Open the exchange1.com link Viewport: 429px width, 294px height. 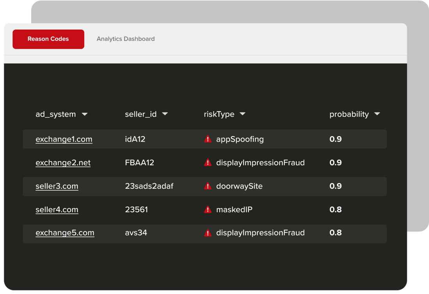[x=64, y=139]
